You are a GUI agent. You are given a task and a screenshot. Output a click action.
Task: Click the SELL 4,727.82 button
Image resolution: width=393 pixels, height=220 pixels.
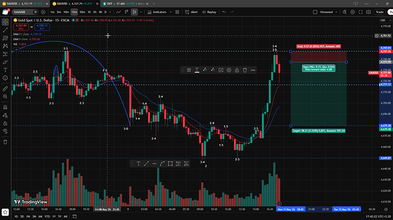pos(21,27)
